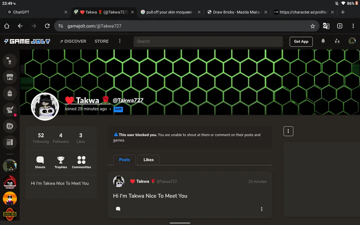360x225 pixels.
Task: Click the bio text Hi I'm Takwa
Action: [60, 183]
